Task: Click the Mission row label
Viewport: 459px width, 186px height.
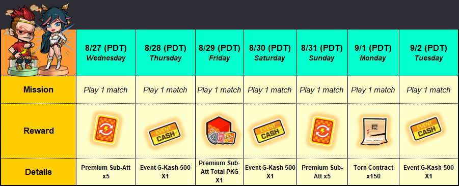Action: (38, 89)
